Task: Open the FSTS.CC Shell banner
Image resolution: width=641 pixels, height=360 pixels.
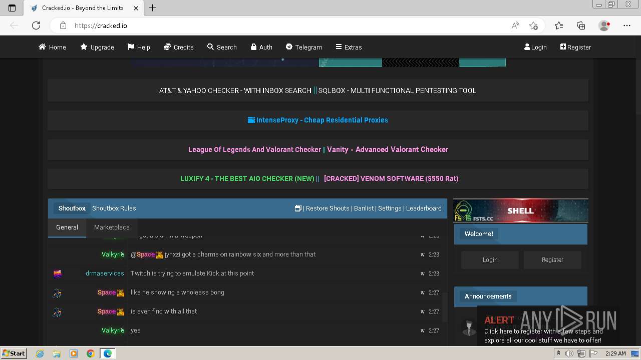Action: pos(521,210)
